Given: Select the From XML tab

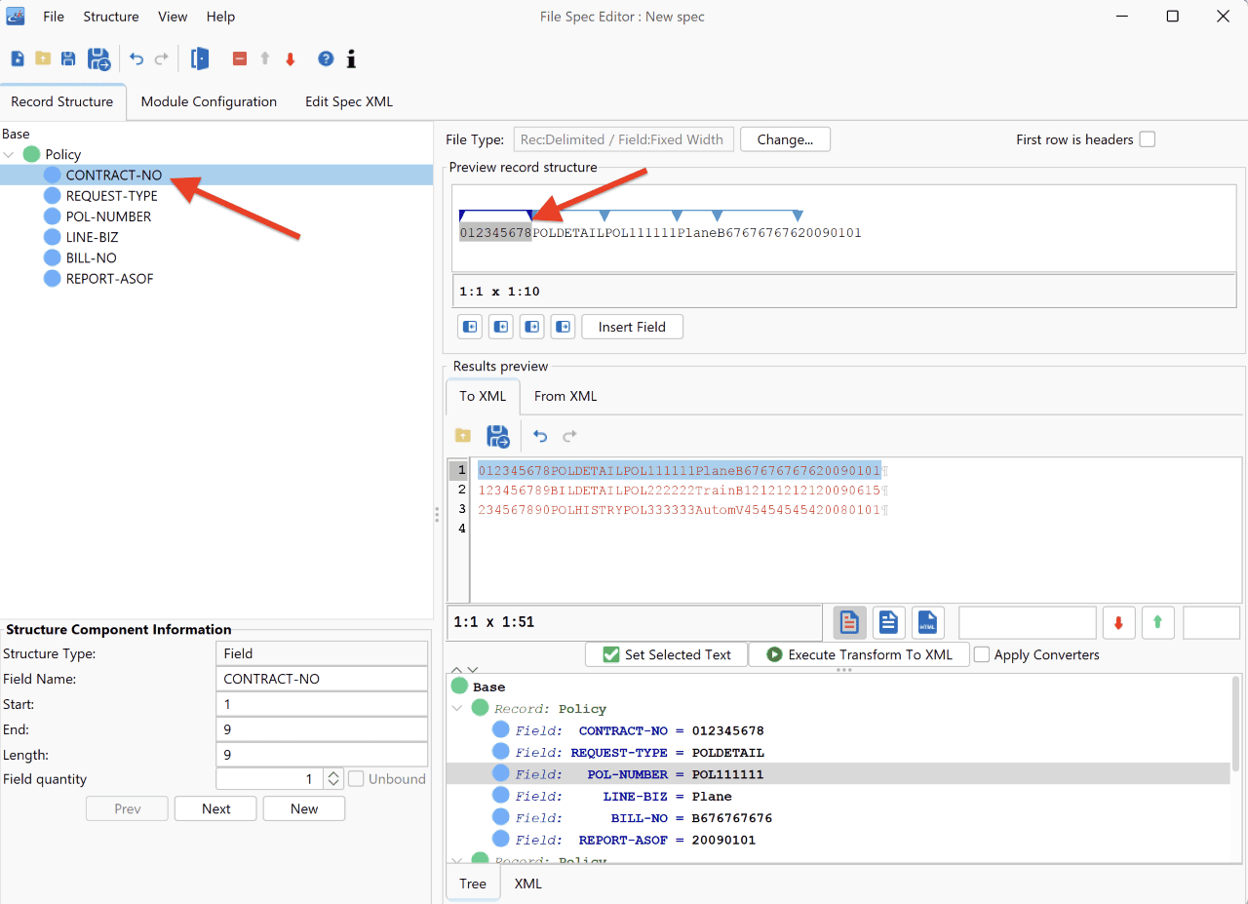Looking at the screenshot, I should click(565, 396).
